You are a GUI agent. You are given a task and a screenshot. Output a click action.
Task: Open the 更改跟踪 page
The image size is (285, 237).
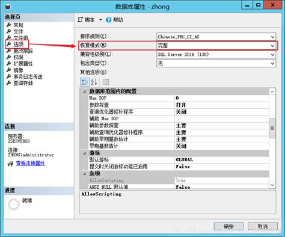pyautogui.click(x=23, y=51)
